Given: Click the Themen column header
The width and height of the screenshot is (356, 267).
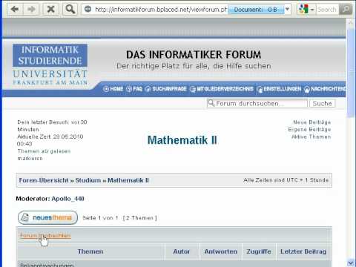Looking at the screenshot, I should 90,251.
